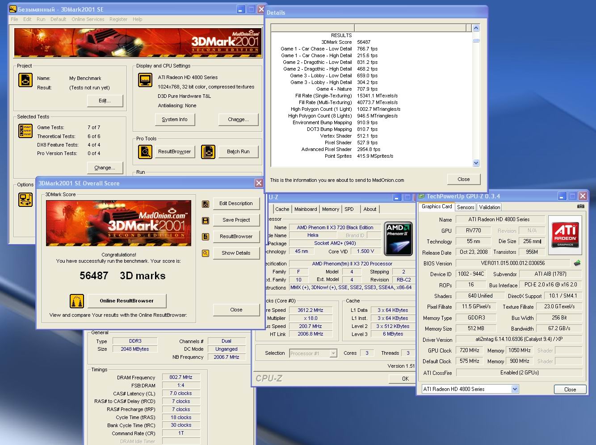Click the Core Speed value 3612.2 MHz

[311, 310]
